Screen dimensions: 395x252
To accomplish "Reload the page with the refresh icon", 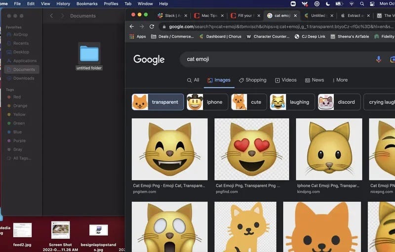I will 152,27.
